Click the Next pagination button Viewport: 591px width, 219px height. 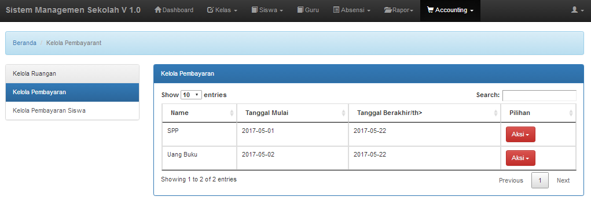pyautogui.click(x=563, y=181)
